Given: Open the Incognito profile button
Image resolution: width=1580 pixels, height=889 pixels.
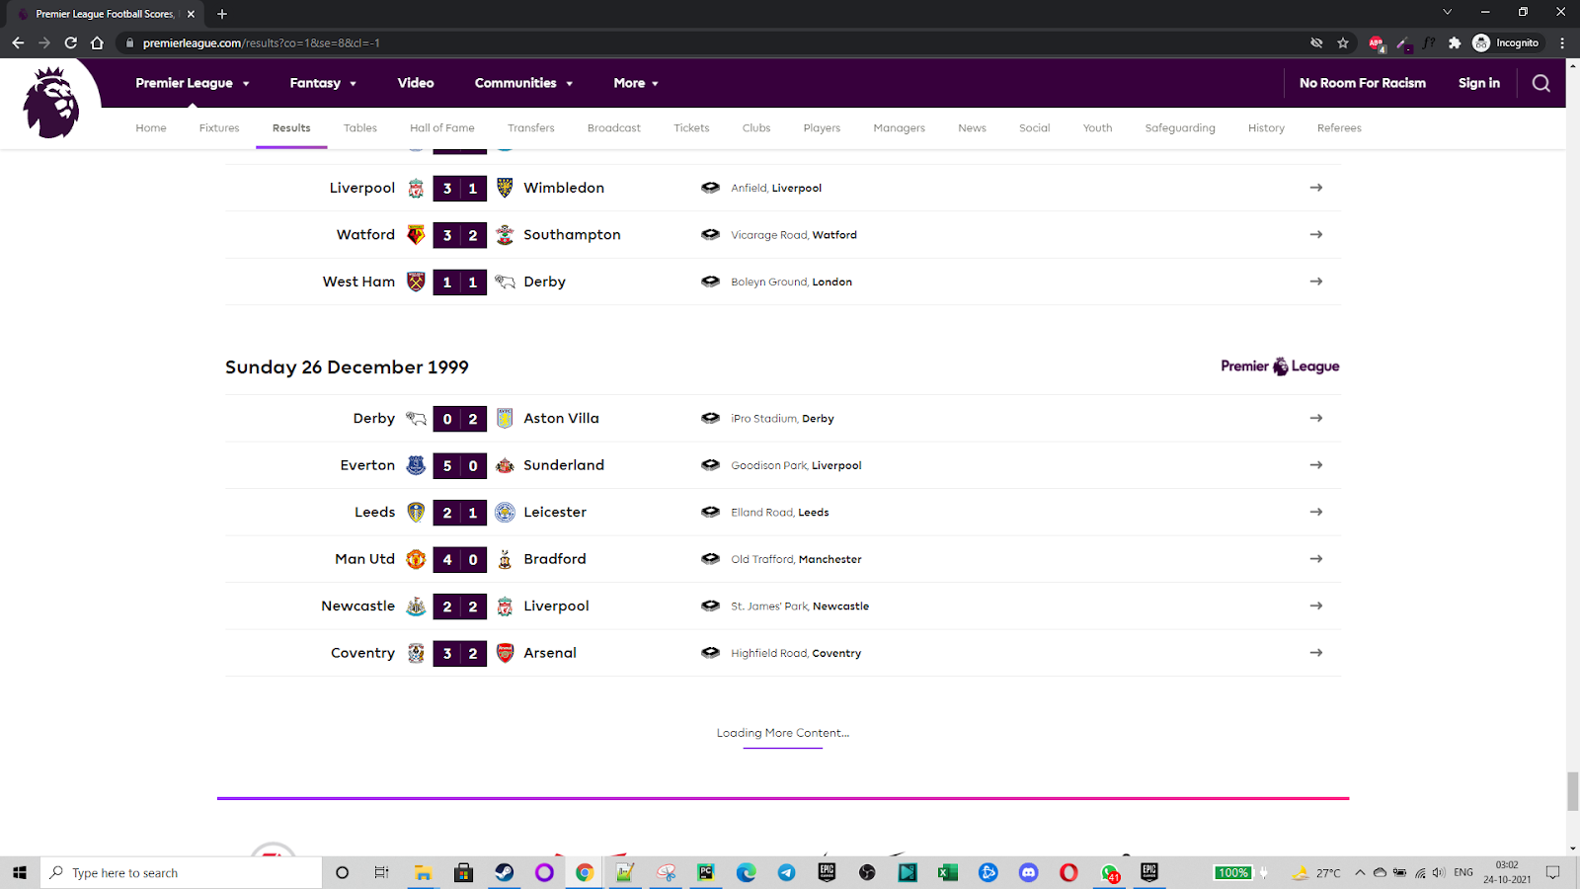Looking at the screenshot, I should click(x=1506, y=42).
